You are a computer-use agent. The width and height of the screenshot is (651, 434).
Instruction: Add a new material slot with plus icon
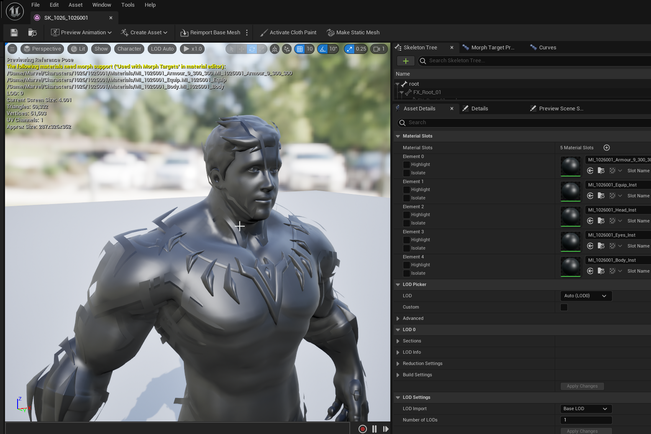pyautogui.click(x=607, y=148)
